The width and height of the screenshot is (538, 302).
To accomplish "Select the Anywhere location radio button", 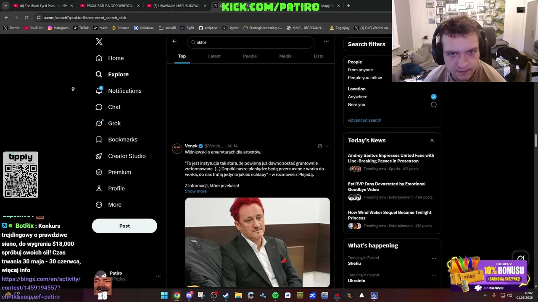I will [434, 96].
